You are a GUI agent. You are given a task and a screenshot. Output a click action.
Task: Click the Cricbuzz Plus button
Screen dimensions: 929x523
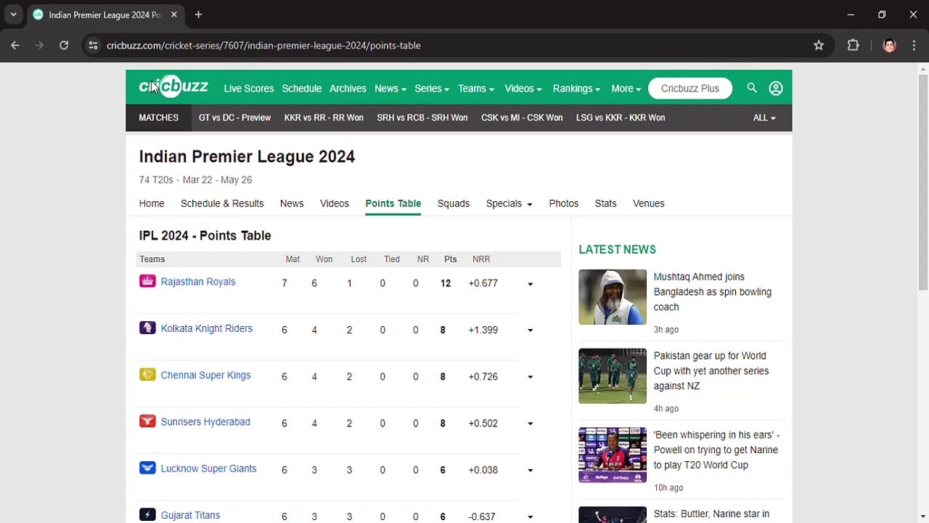tap(690, 89)
